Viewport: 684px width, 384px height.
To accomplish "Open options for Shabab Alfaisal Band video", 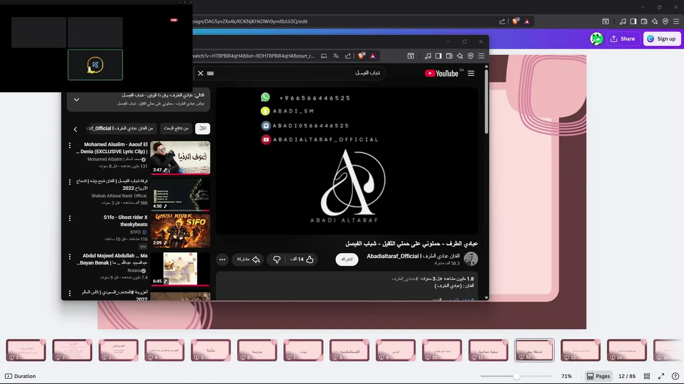I will pyautogui.click(x=69, y=182).
